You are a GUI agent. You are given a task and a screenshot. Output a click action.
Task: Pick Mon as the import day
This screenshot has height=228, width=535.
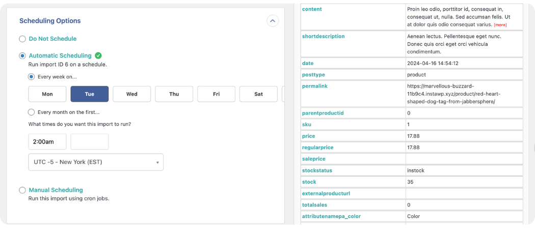click(x=47, y=94)
